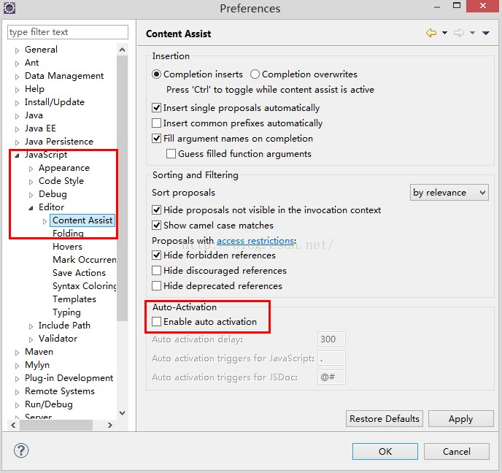Click the Preferences window app icon
The width and height of the screenshot is (502, 473).
pyautogui.click(x=9, y=8)
